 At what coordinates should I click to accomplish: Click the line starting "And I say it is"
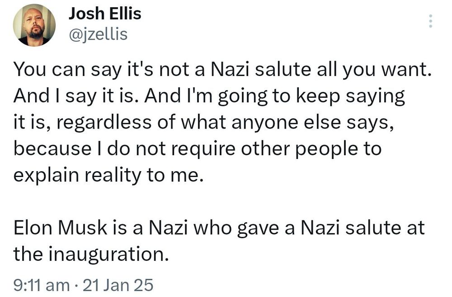(x=209, y=96)
